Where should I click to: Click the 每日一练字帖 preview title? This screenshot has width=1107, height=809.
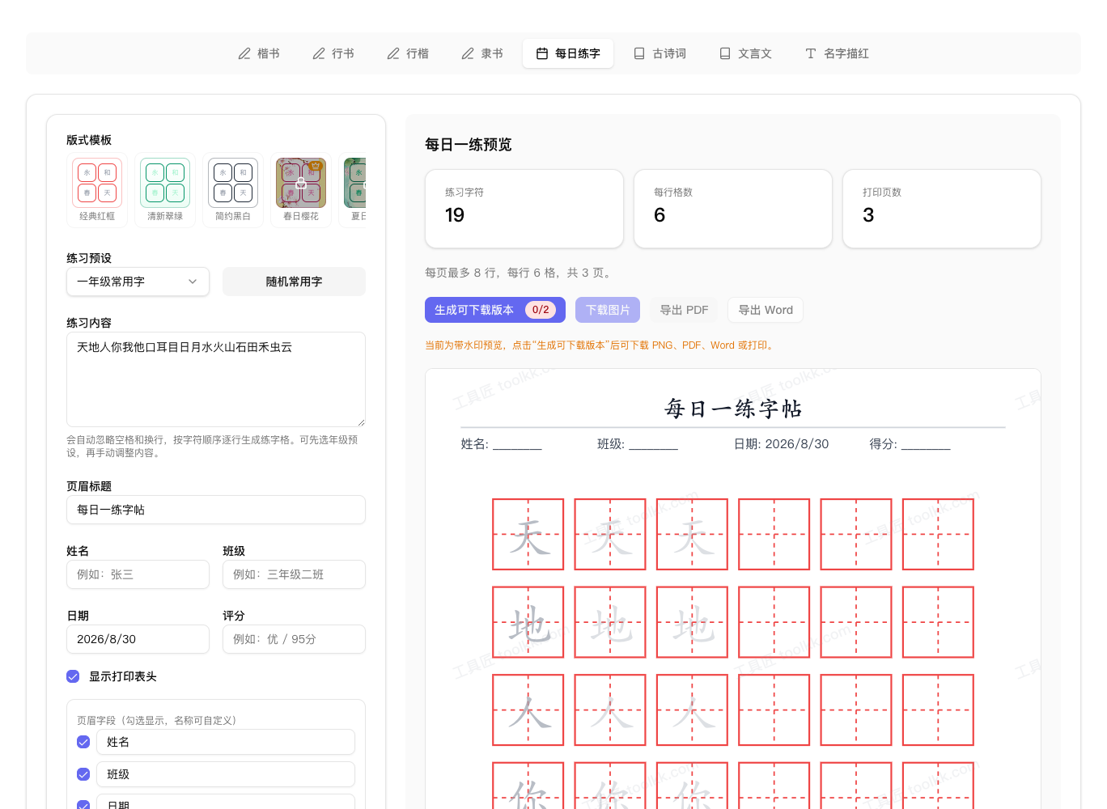(733, 409)
